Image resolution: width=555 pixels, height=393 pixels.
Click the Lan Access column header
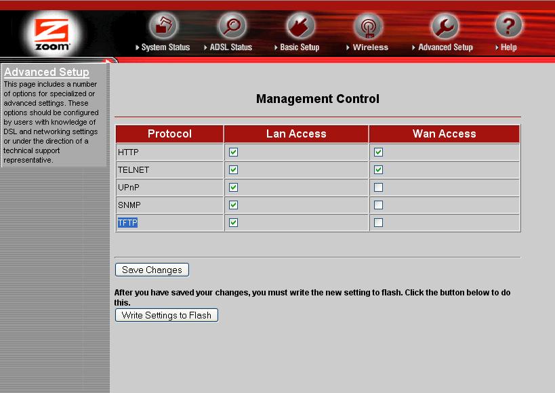click(x=296, y=134)
